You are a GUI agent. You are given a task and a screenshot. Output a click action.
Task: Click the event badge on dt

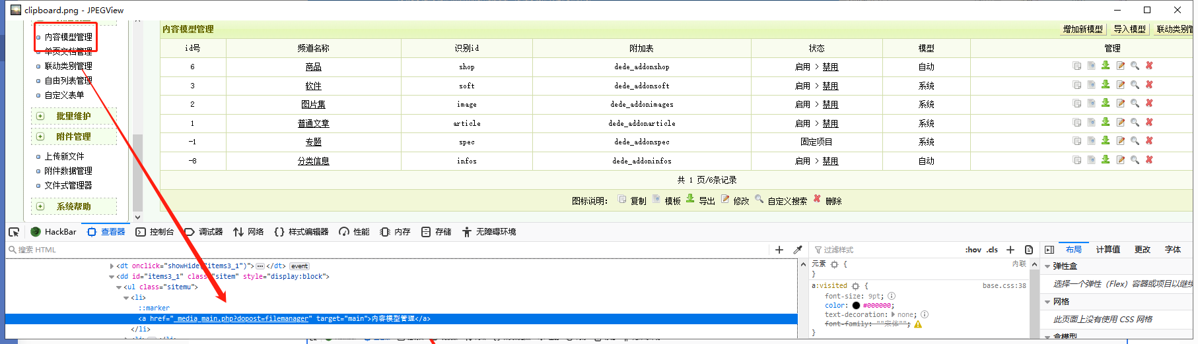click(300, 266)
